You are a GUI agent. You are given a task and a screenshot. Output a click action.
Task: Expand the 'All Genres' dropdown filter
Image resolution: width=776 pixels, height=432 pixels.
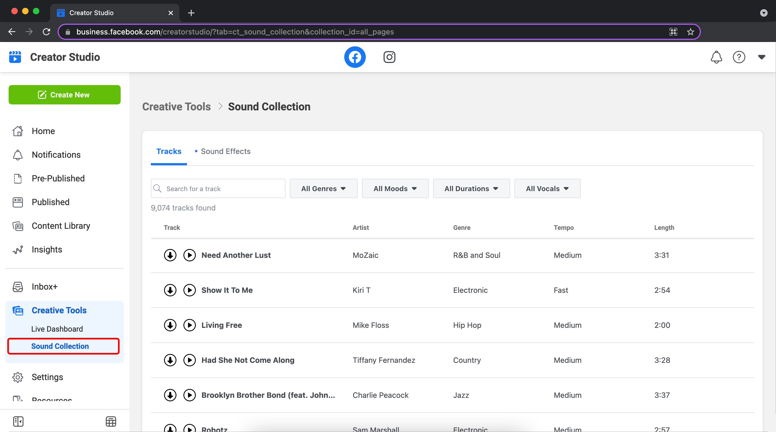coord(323,188)
